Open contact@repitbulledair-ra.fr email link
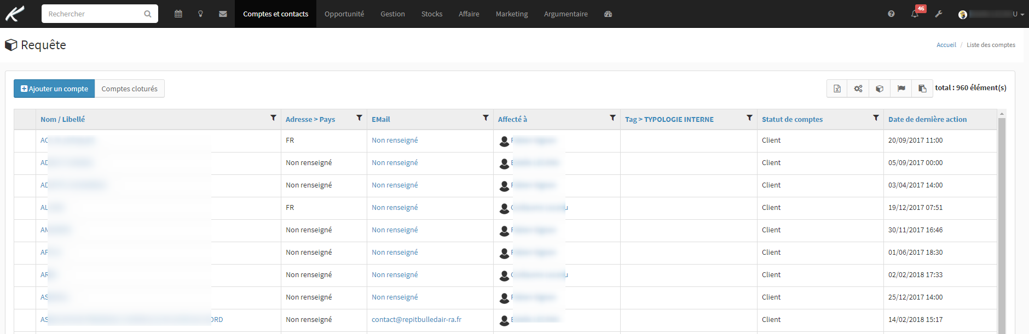1029x334 pixels. point(417,320)
